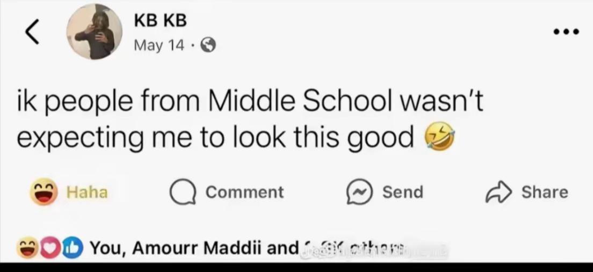This screenshot has height=272, width=593.
Task: Click the blue like thumbs-up icon
Action: pyautogui.click(x=72, y=249)
